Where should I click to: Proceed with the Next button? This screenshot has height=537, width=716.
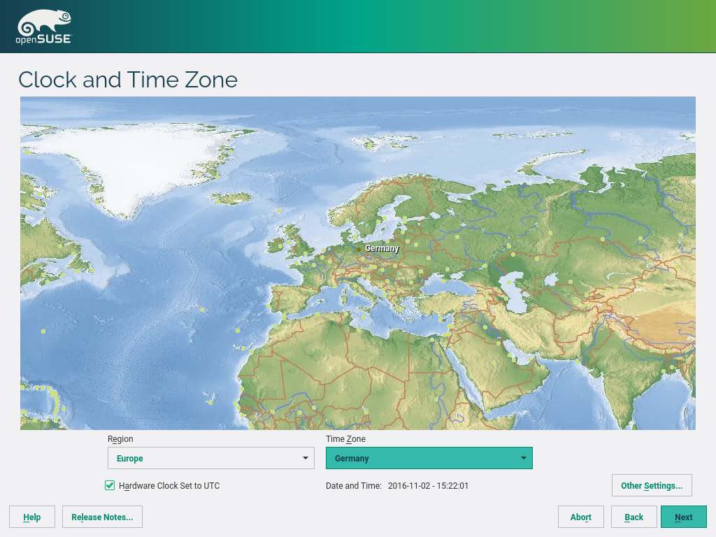click(683, 517)
